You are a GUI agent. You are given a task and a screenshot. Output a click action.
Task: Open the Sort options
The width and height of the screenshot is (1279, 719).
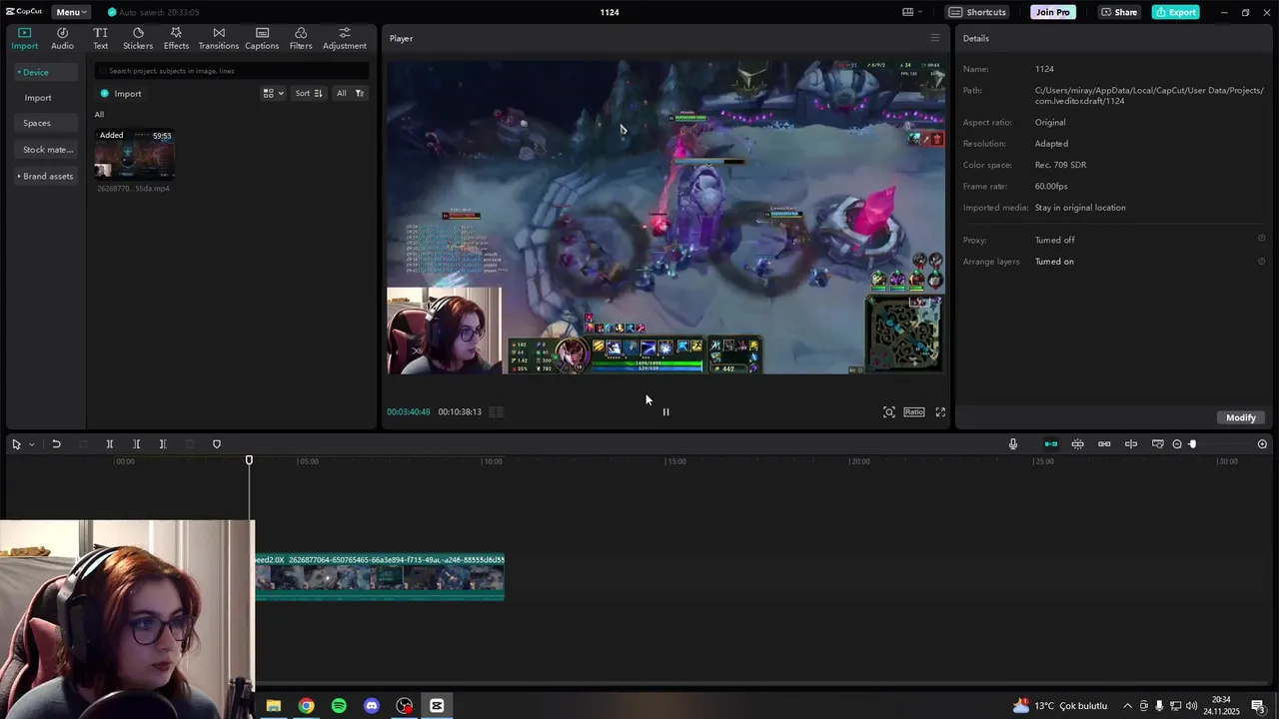(308, 94)
